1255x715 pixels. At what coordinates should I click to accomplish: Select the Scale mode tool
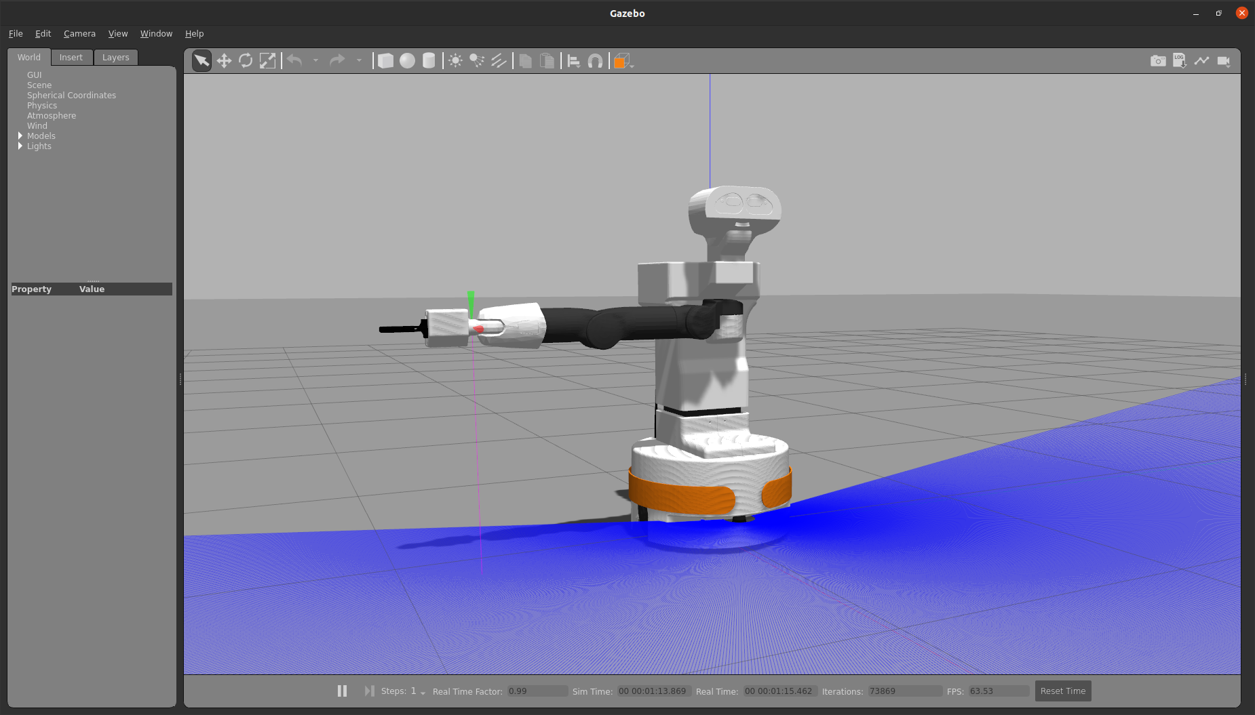click(x=267, y=60)
